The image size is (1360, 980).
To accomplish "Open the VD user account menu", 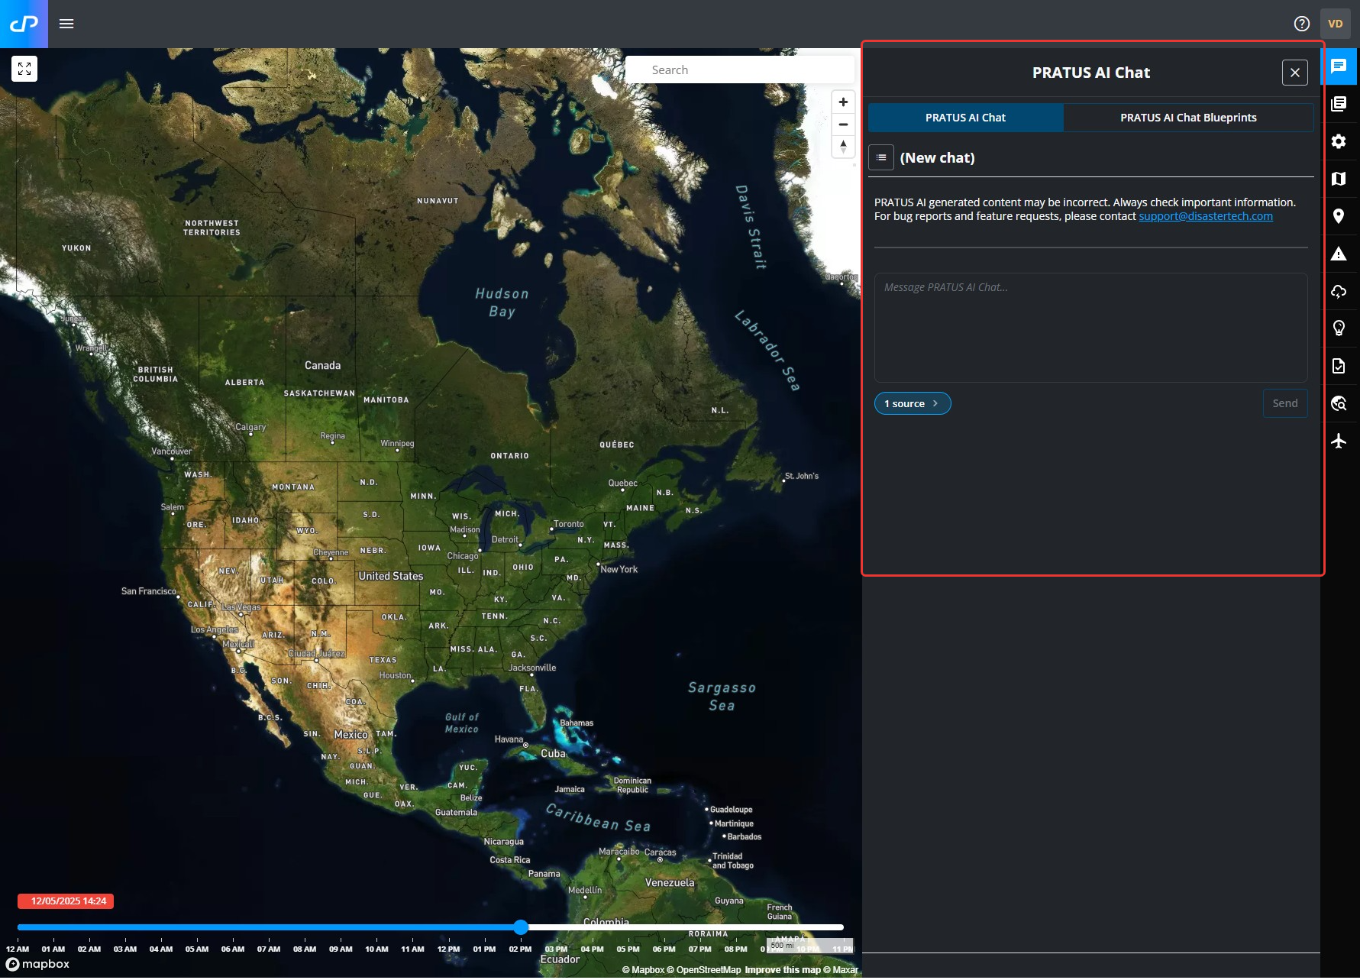I will point(1335,24).
